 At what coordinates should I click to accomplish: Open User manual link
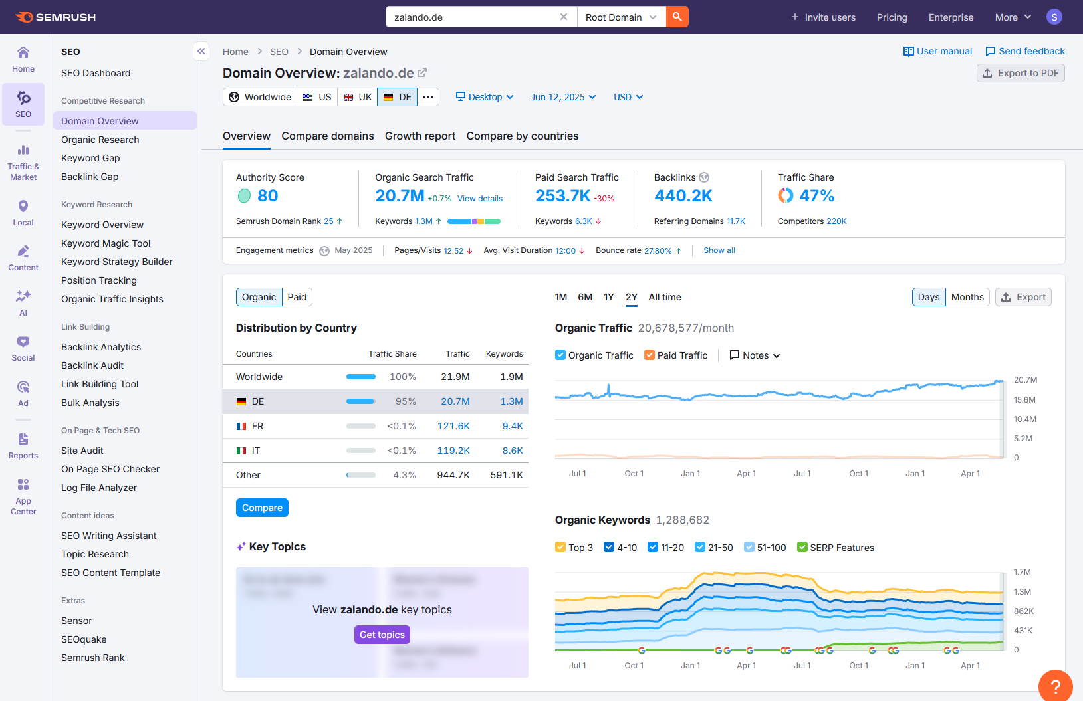[937, 51]
